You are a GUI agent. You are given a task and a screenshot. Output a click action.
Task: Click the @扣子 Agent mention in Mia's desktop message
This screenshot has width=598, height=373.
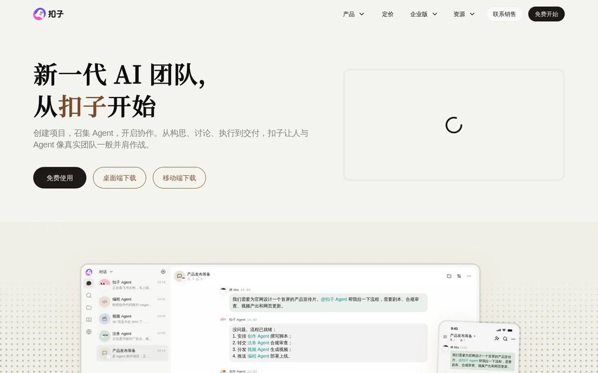coord(334,299)
